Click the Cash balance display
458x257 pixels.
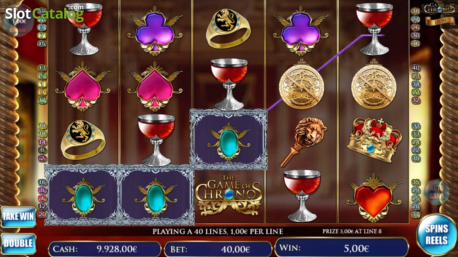105,249
